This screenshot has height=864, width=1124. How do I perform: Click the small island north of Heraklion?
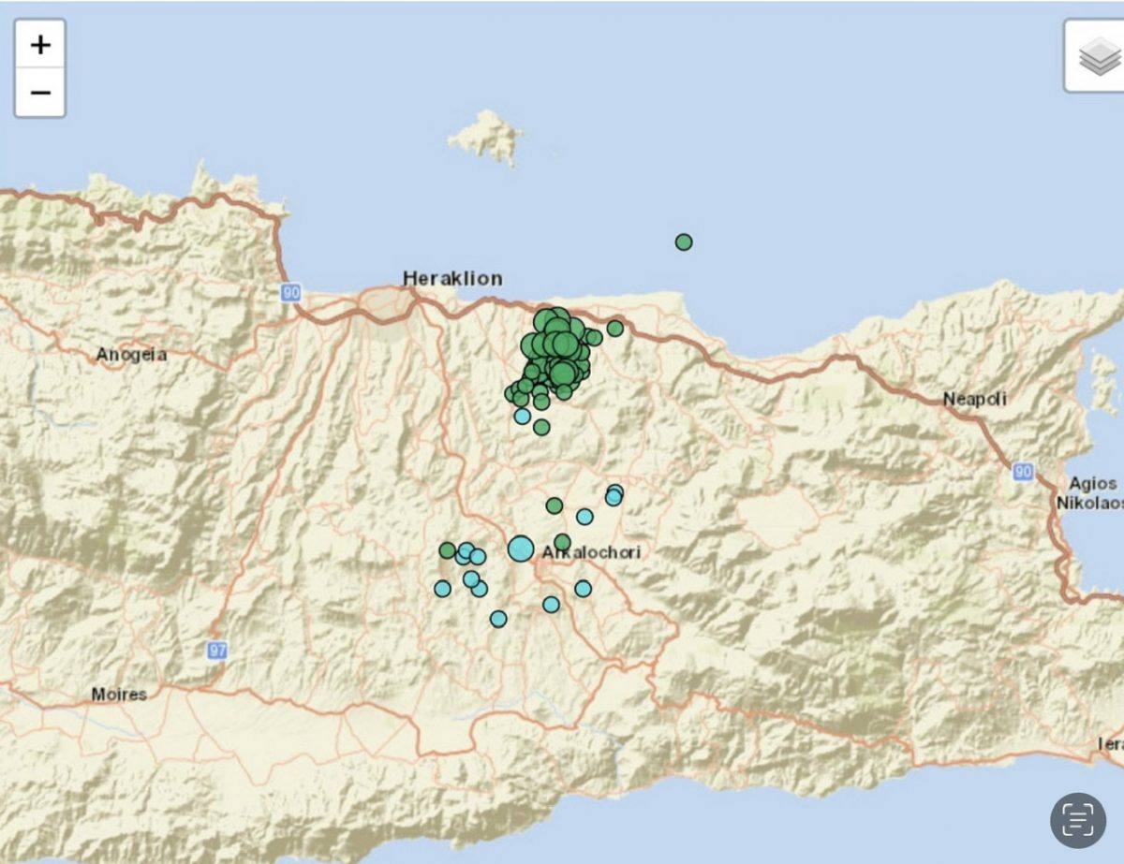tap(487, 138)
